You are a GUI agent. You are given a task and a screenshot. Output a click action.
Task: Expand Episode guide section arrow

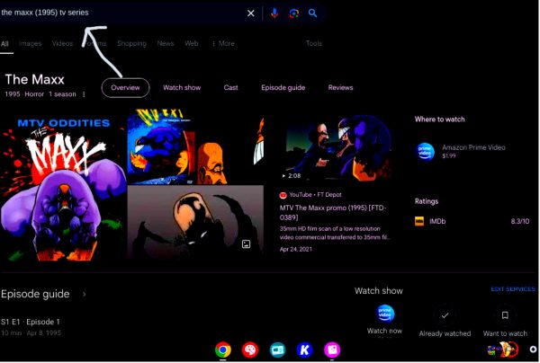(84, 294)
